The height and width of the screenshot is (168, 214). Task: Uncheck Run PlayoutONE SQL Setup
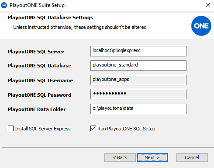(x=93, y=129)
